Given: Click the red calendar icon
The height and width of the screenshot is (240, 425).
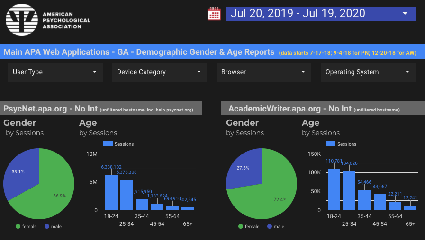Looking at the screenshot, I should point(214,14).
